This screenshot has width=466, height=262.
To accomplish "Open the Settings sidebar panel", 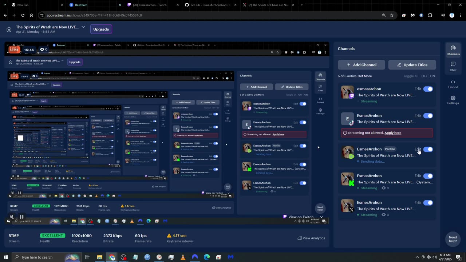I will point(453,100).
